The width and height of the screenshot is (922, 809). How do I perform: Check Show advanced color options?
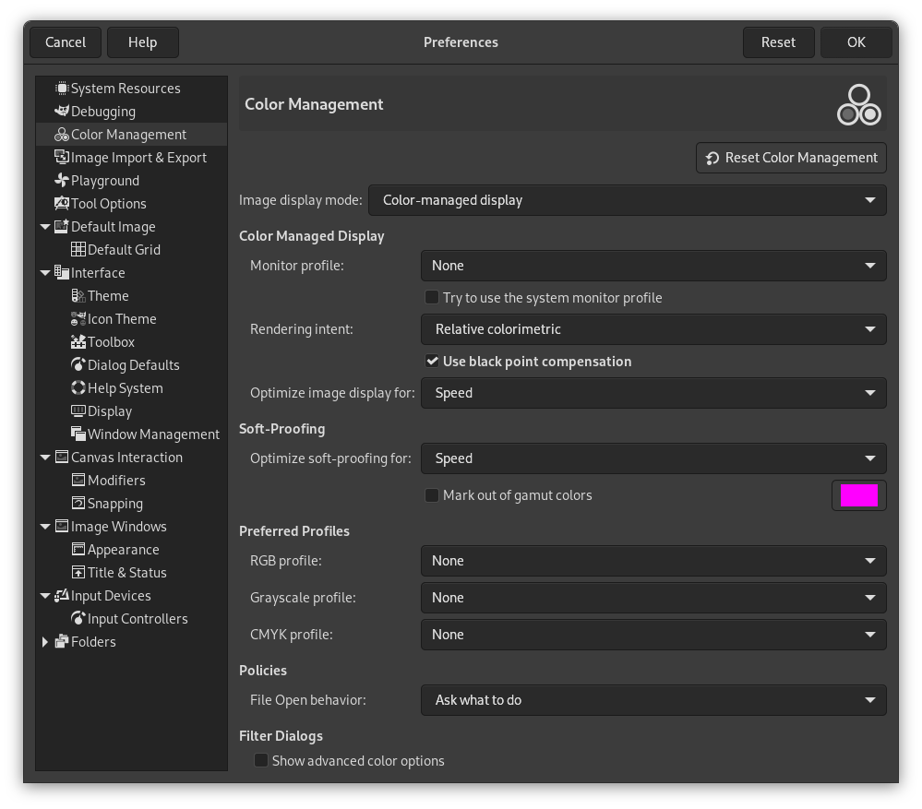click(261, 760)
